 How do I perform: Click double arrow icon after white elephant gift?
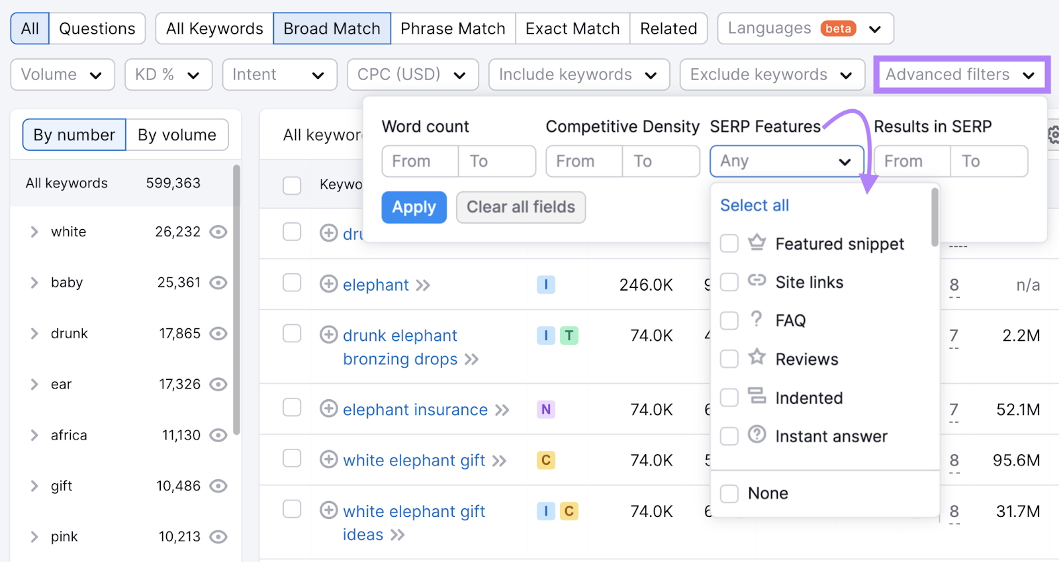(500, 461)
